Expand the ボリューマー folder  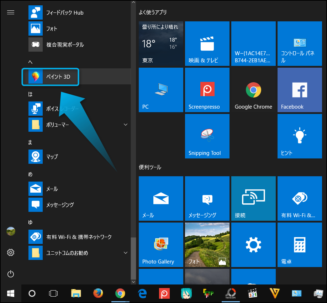pyautogui.click(x=125, y=125)
